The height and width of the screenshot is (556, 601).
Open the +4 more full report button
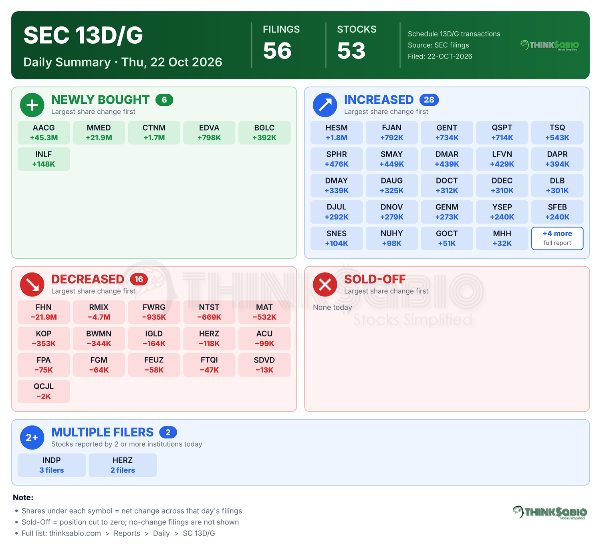click(x=557, y=238)
